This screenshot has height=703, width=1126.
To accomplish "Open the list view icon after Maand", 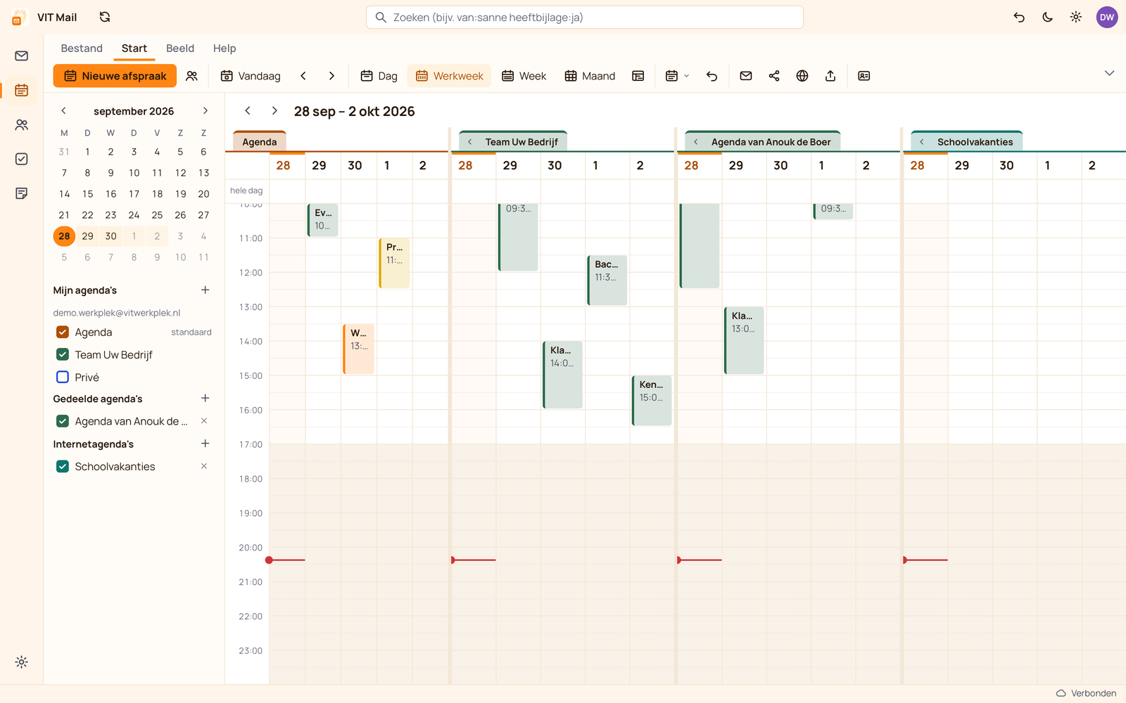I will (x=638, y=76).
